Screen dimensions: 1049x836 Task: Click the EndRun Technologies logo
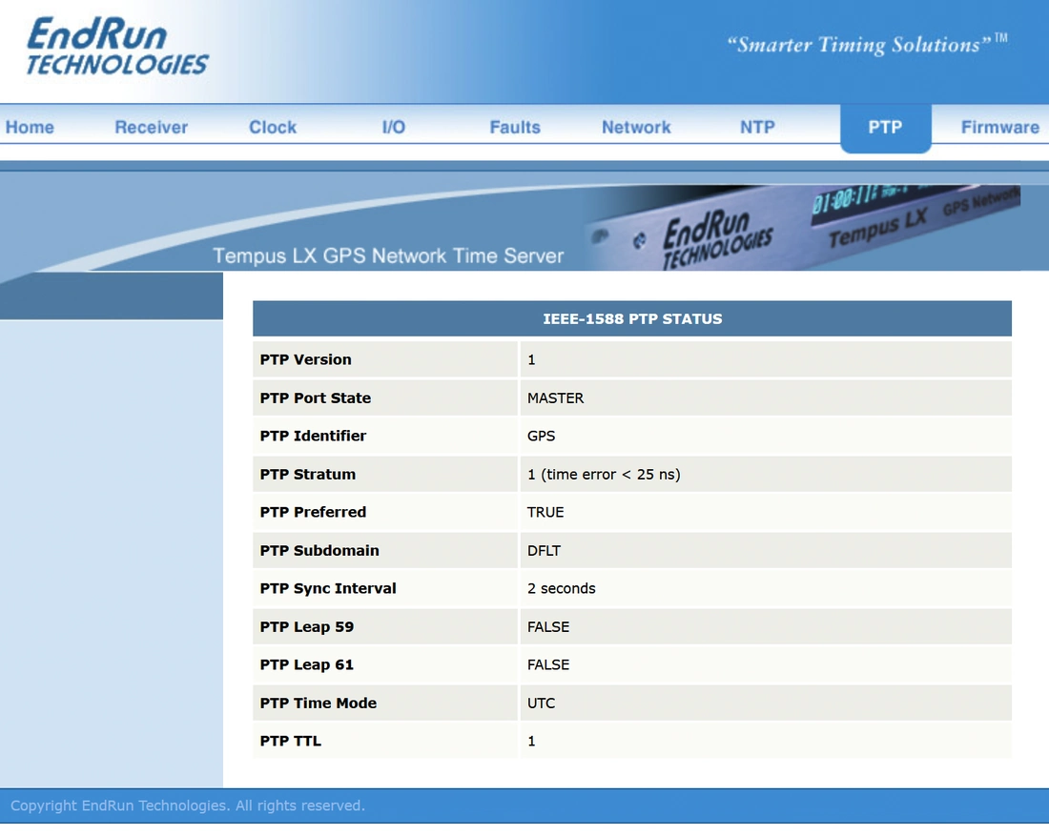pyautogui.click(x=117, y=46)
